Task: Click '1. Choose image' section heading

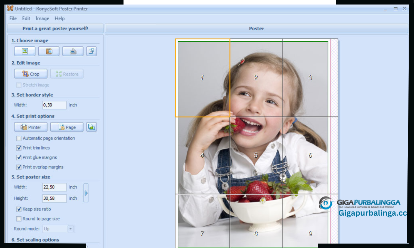Action: coord(30,40)
